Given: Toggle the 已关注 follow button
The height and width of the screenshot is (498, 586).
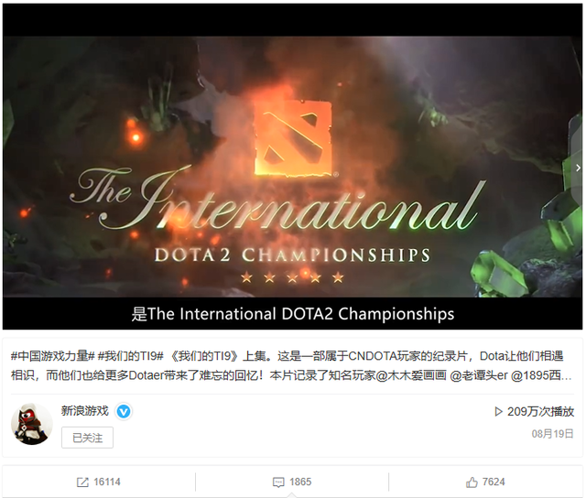Looking at the screenshot, I should tap(88, 438).
